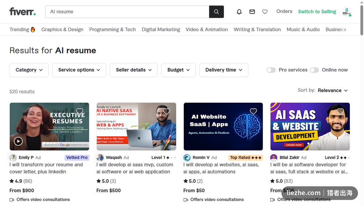Expand the Budget filter dropdown
This screenshot has height=206, width=364.
tap(179, 70)
